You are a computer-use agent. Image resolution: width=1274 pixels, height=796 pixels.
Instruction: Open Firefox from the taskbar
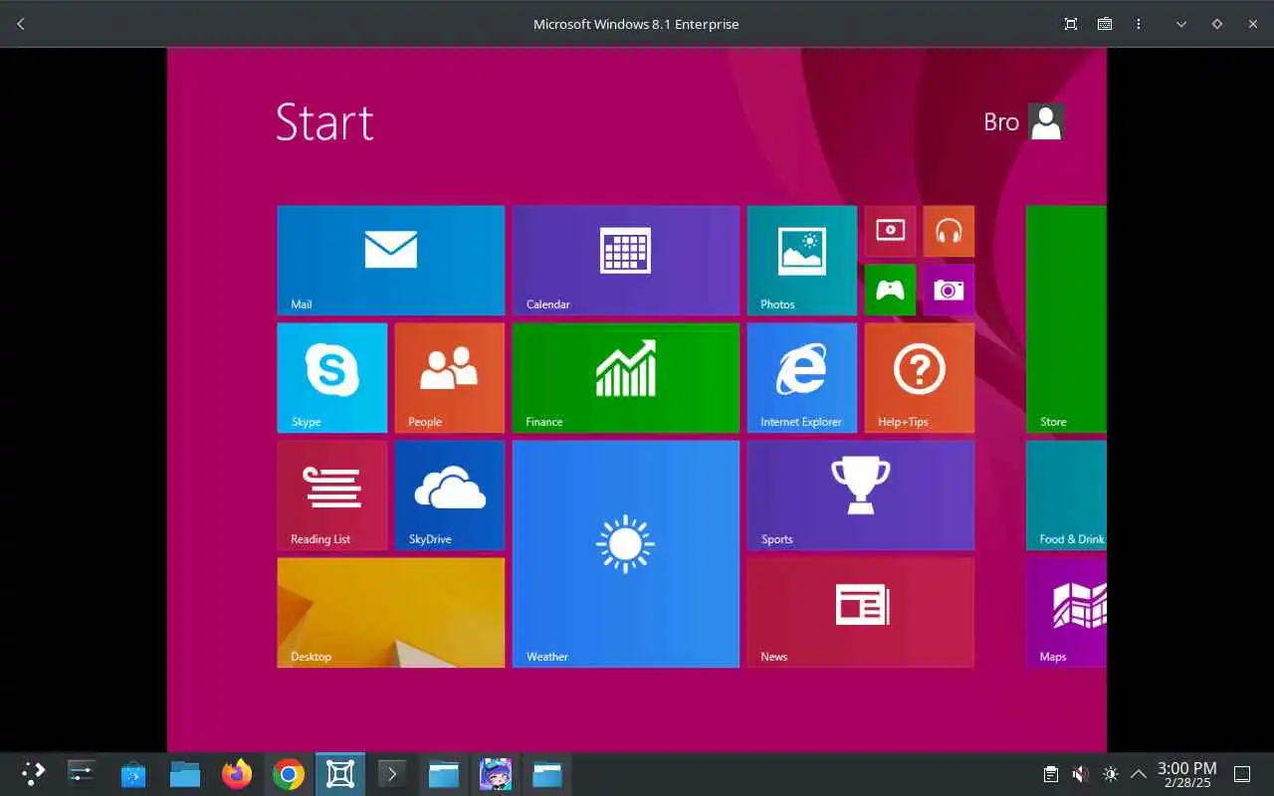(237, 773)
